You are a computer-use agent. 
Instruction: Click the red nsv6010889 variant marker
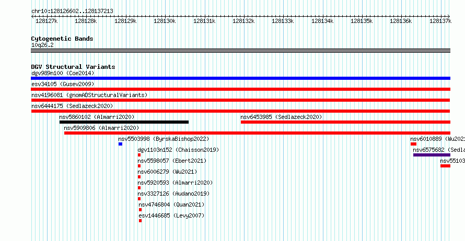point(413,144)
